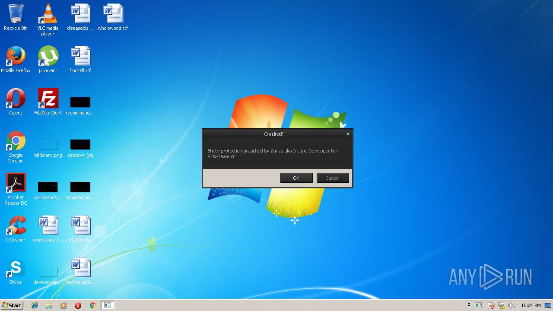The image size is (553, 311).
Task: Select the somethinge... file thumbnail
Action: tap(80, 190)
